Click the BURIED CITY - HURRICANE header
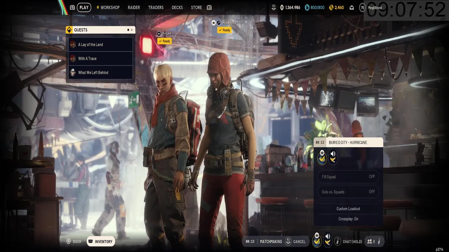This screenshot has width=449, height=252. [348, 142]
